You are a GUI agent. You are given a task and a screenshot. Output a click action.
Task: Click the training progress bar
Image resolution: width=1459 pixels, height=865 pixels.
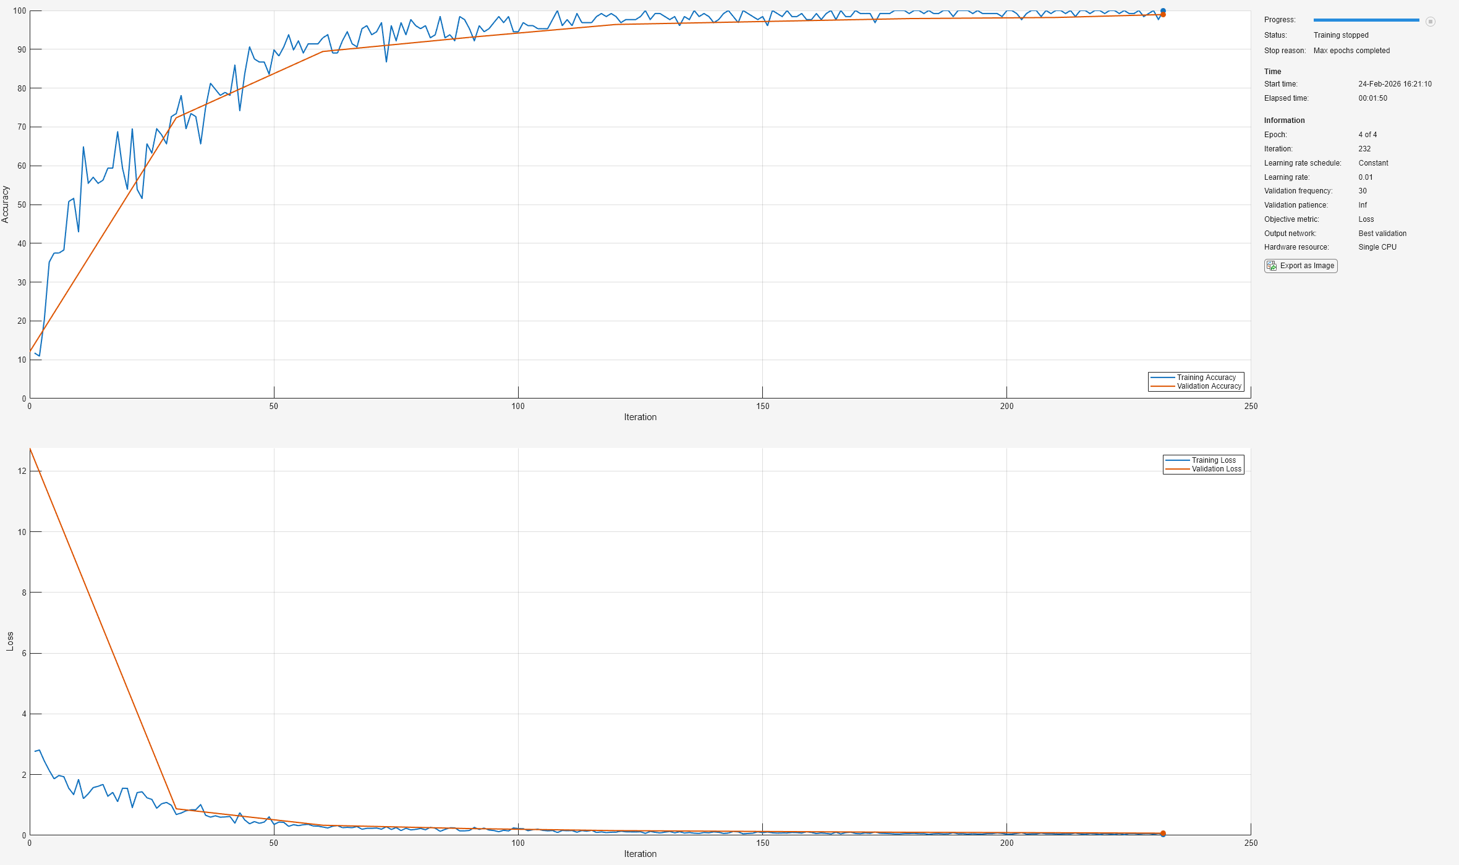click(1366, 20)
